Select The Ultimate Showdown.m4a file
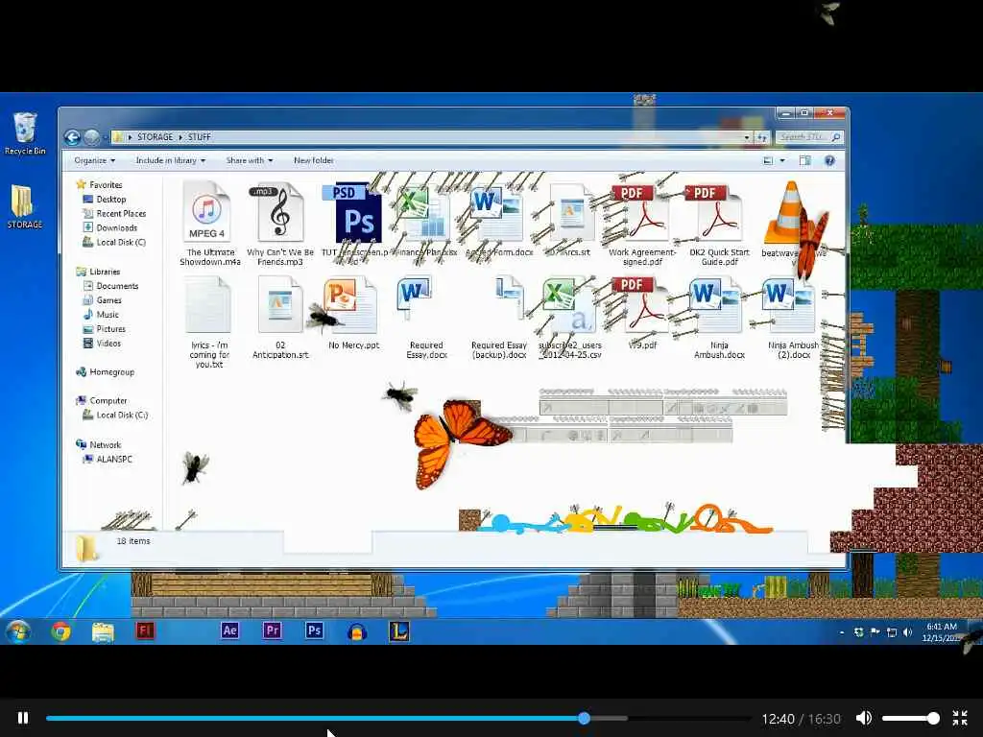 coord(209,223)
